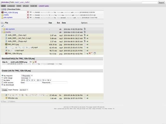Open the 'Unlimited' range dropdown
The height and width of the screenshot is (124, 166).
tap(26, 78)
